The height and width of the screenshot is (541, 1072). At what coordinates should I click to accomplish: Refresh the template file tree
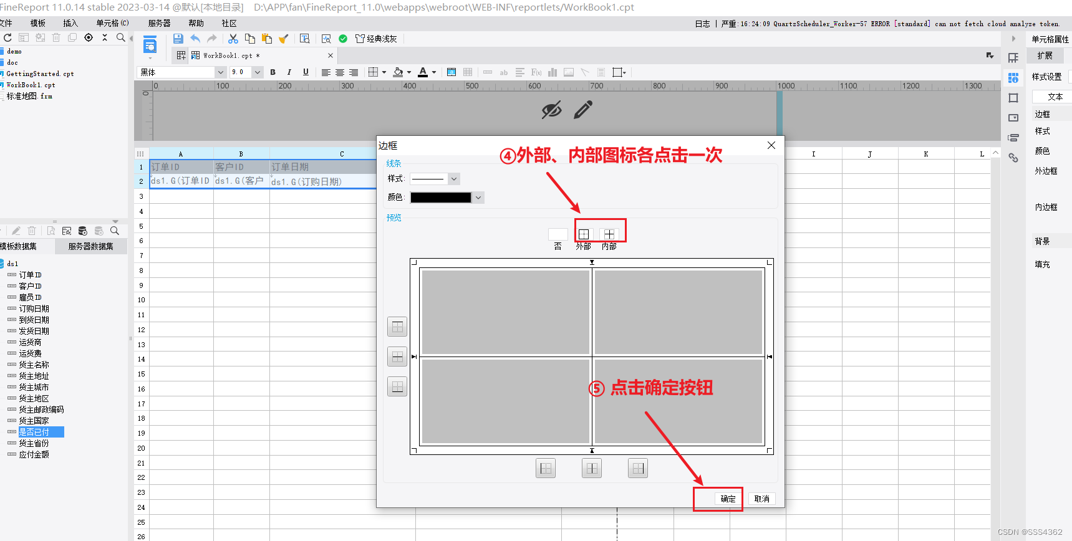pyautogui.click(x=7, y=37)
